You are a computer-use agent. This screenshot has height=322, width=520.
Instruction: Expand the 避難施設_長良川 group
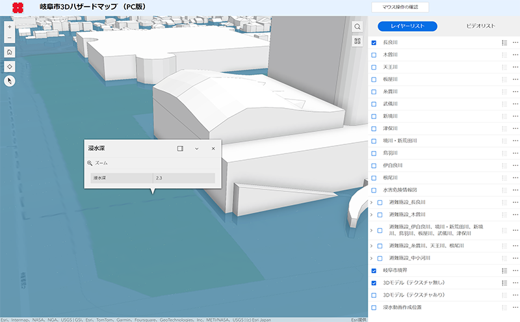tap(371, 202)
